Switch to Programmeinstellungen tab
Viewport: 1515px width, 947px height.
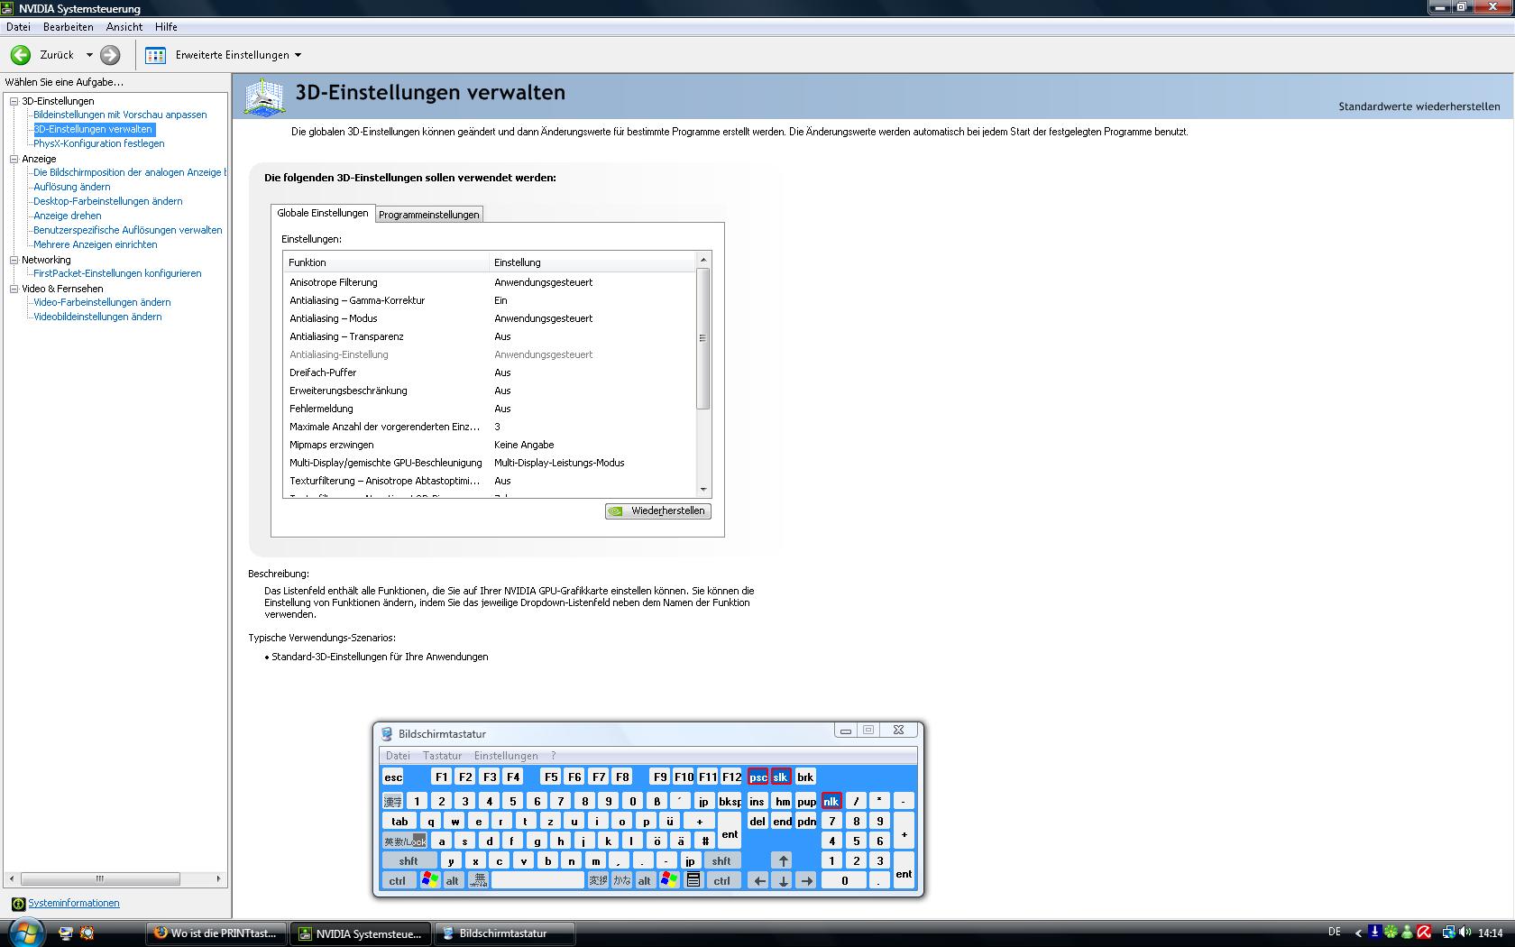[x=429, y=215]
